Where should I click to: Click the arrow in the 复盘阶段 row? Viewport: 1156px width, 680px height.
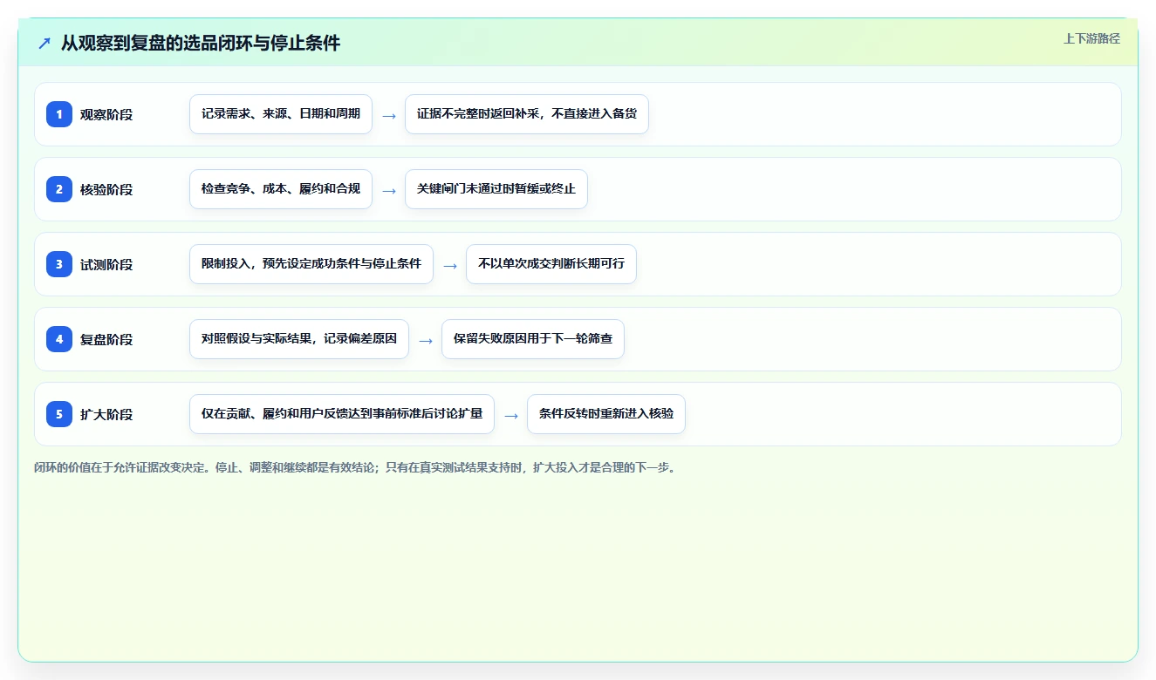(x=426, y=340)
